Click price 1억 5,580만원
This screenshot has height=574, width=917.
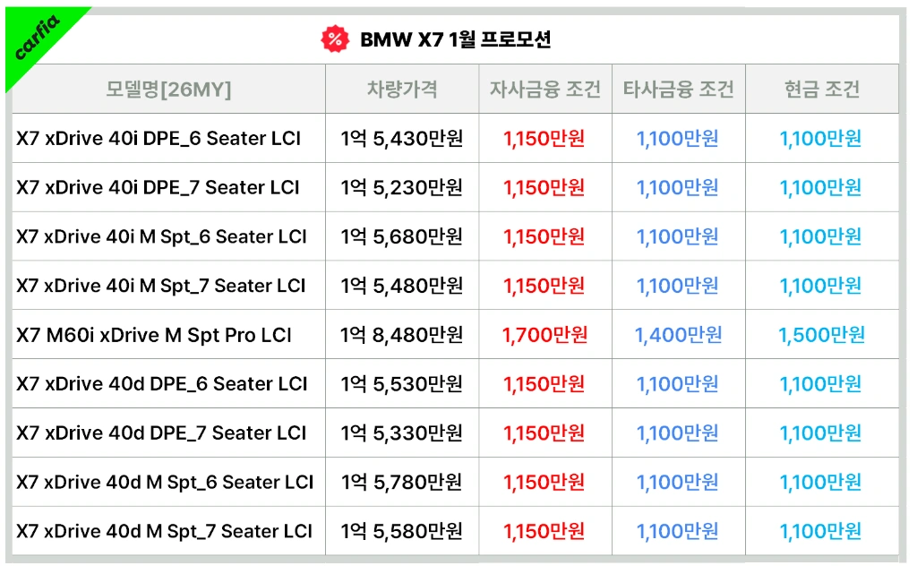coord(402,531)
